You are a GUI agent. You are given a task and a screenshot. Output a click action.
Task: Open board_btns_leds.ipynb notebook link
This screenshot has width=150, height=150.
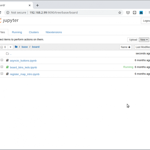tap(23, 67)
